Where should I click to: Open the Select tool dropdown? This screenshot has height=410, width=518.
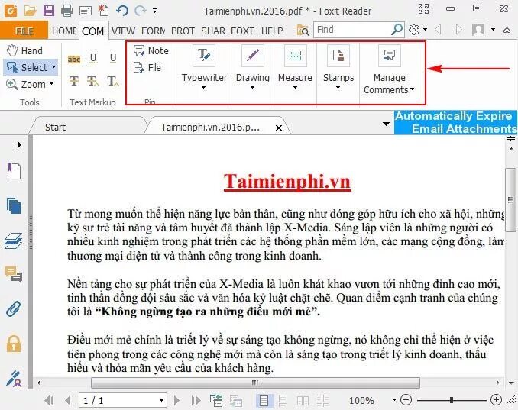click(53, 67)
